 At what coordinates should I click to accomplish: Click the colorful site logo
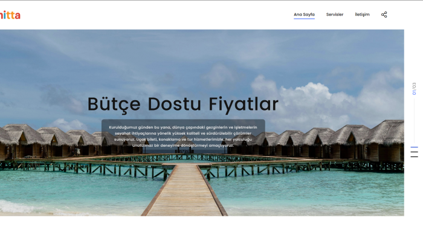(10, 15)
